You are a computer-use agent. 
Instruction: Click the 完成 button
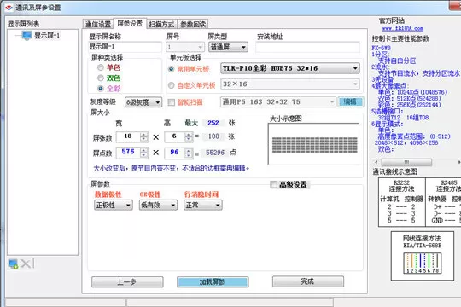308,281
